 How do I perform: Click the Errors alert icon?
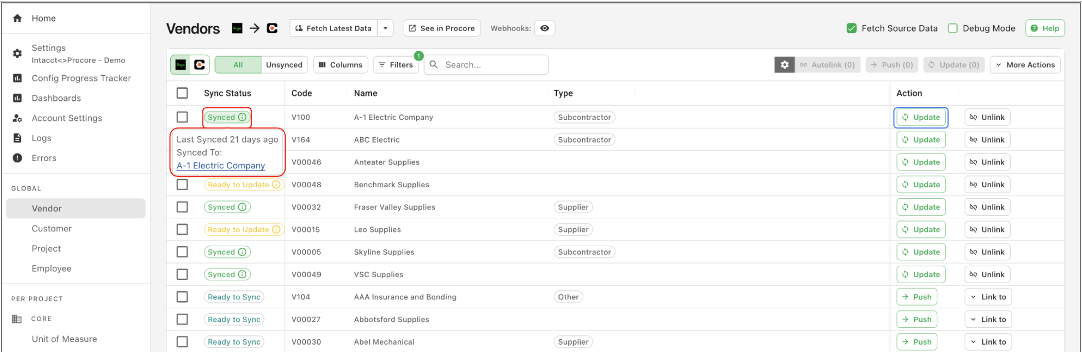tap(17, 158)
